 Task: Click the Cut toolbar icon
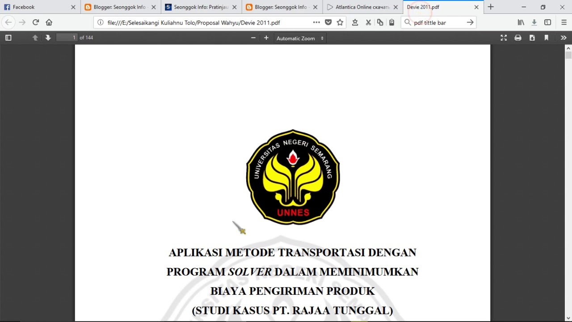pyautogui.click(x=368, y=22)
